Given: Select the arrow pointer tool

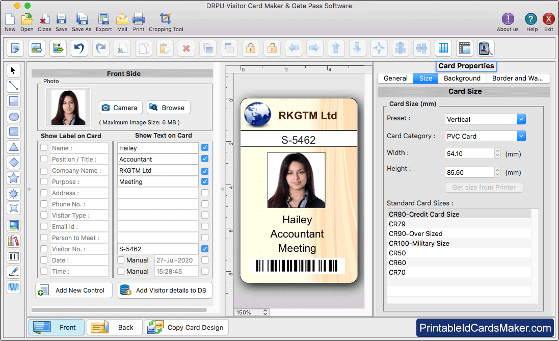Looking at the screenshot, I should [x=14, y=70].
